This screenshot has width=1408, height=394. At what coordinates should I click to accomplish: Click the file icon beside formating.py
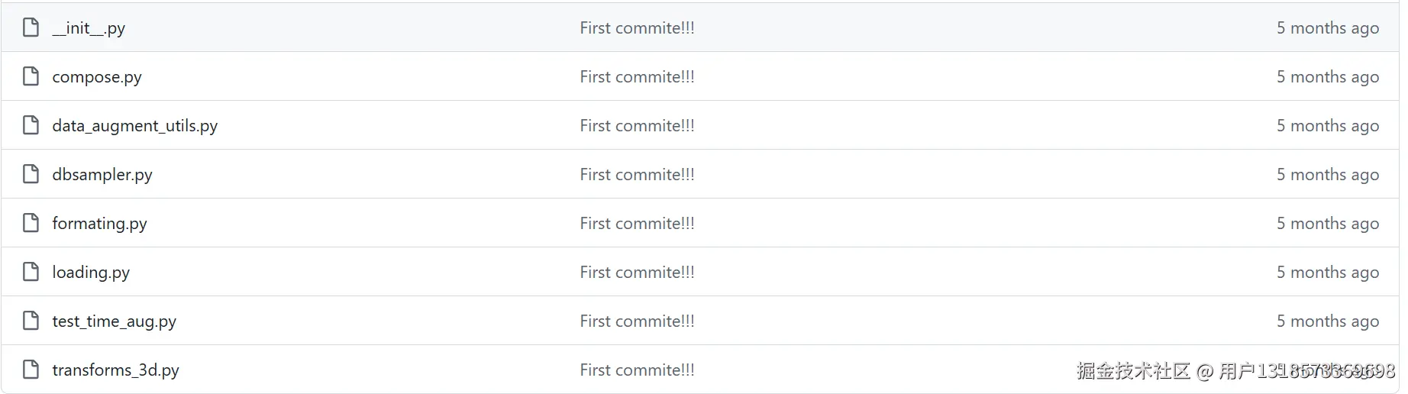31,223
